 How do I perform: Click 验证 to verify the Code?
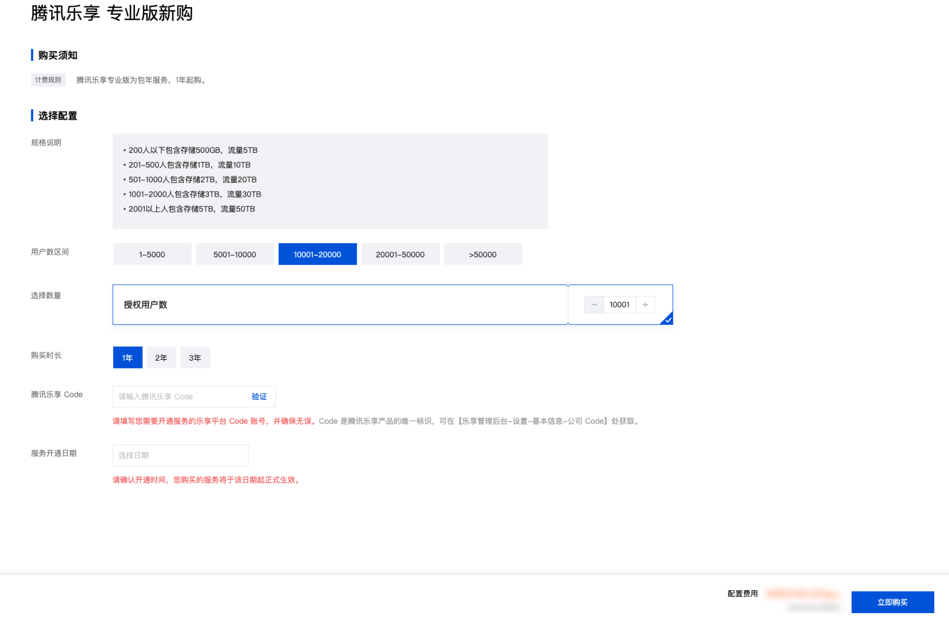pyautogui.click(x=260, y=397)
